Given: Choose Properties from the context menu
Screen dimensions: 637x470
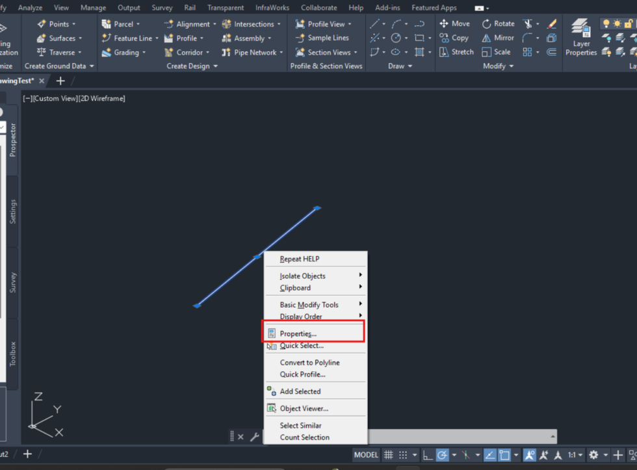Looking at the screenshot, I should [299, 333].
